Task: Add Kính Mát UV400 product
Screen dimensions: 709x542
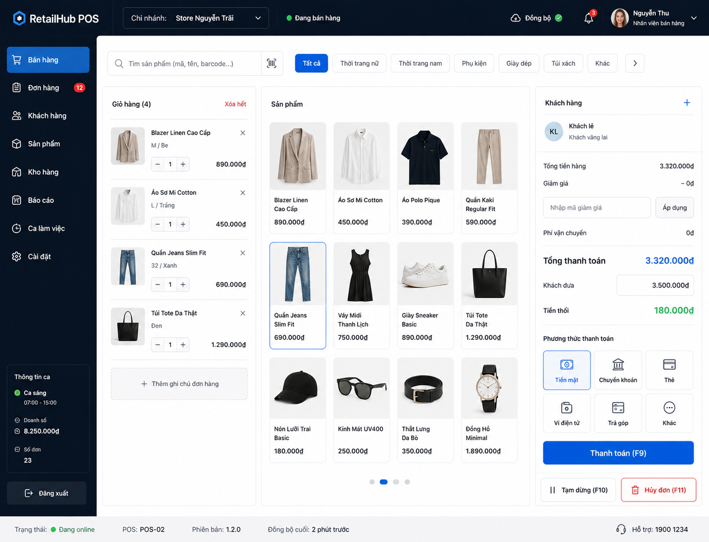Action: 362,410
